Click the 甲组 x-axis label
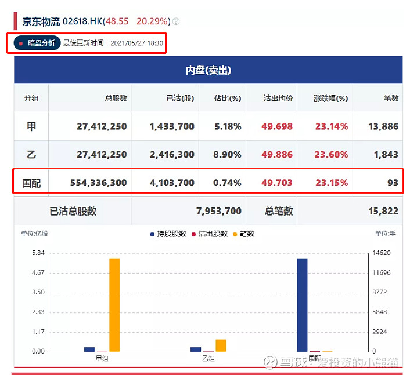The width and height of the screenshot is (410, 375). tap(102, 358)
